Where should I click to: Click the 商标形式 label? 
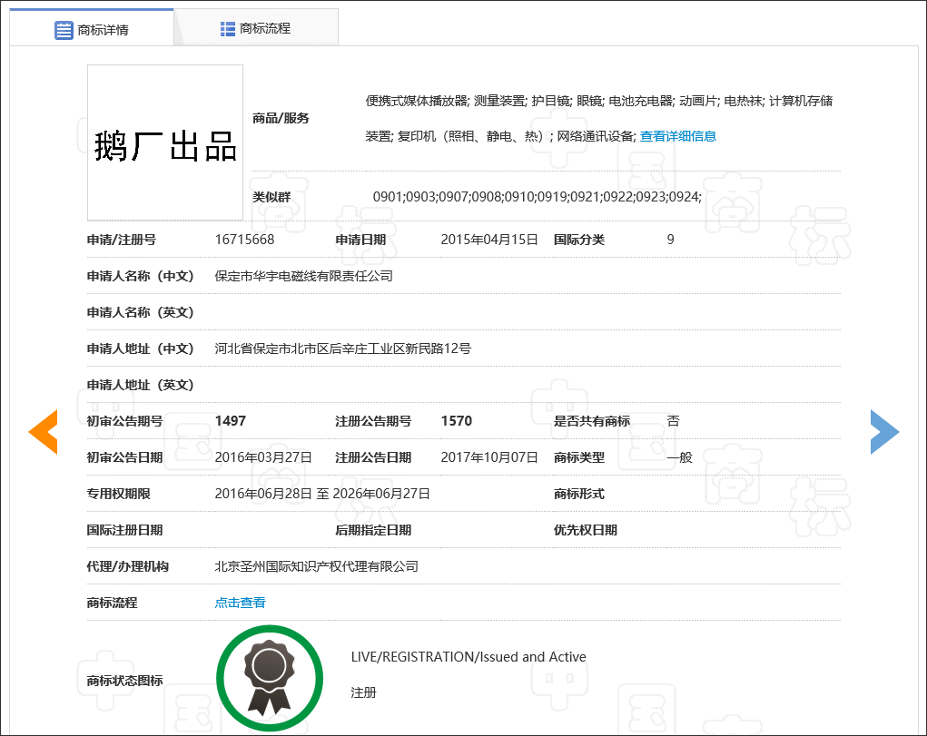(578, 494)
